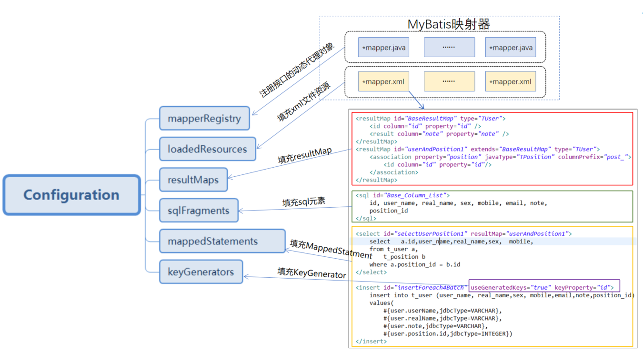Select the "from t_user a," line
The image size is (643, 353).
(393, 249)
